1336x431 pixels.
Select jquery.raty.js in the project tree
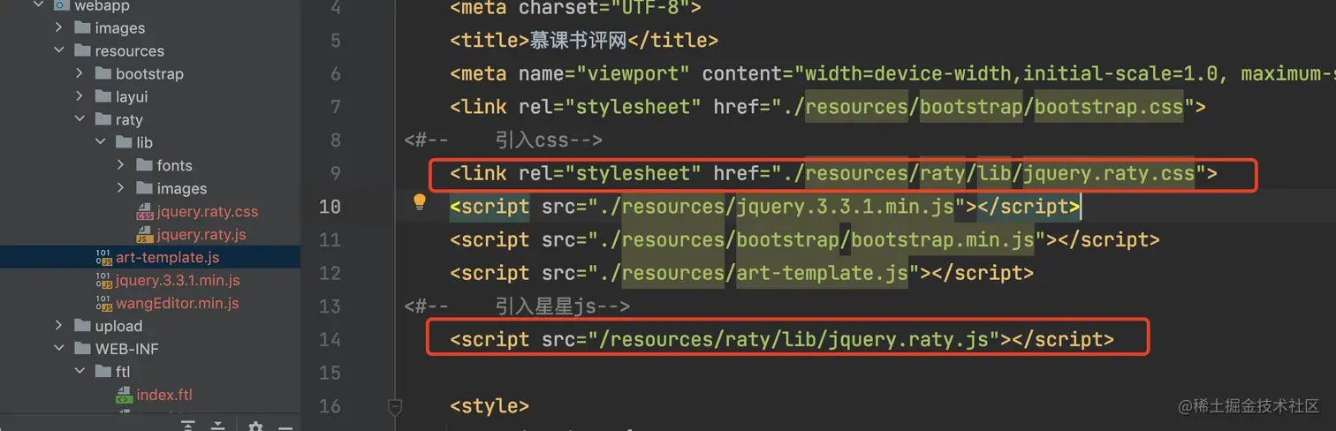[x=201, y=235]
